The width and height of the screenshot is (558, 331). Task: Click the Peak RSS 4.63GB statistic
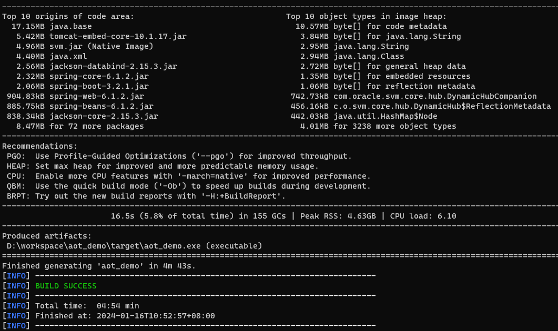tap(338, 216)
